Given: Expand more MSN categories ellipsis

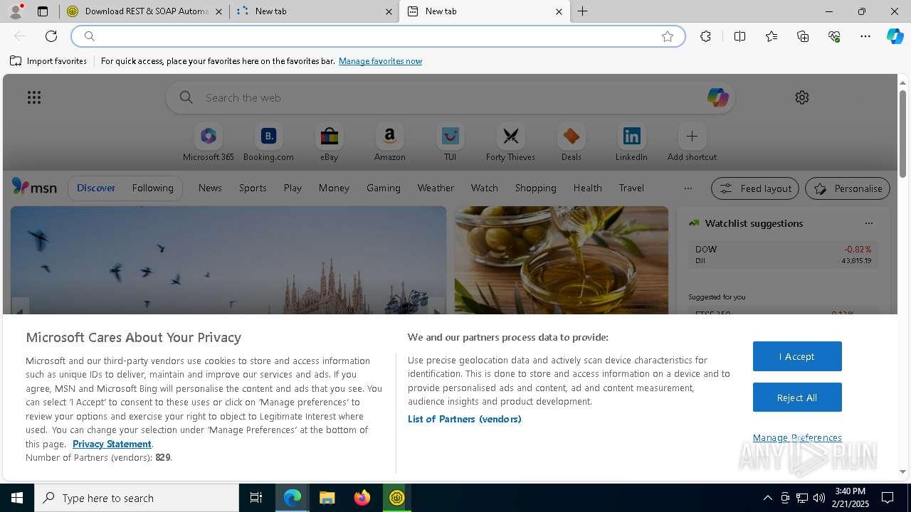Looking at the screenshot, I should (688, 188).
